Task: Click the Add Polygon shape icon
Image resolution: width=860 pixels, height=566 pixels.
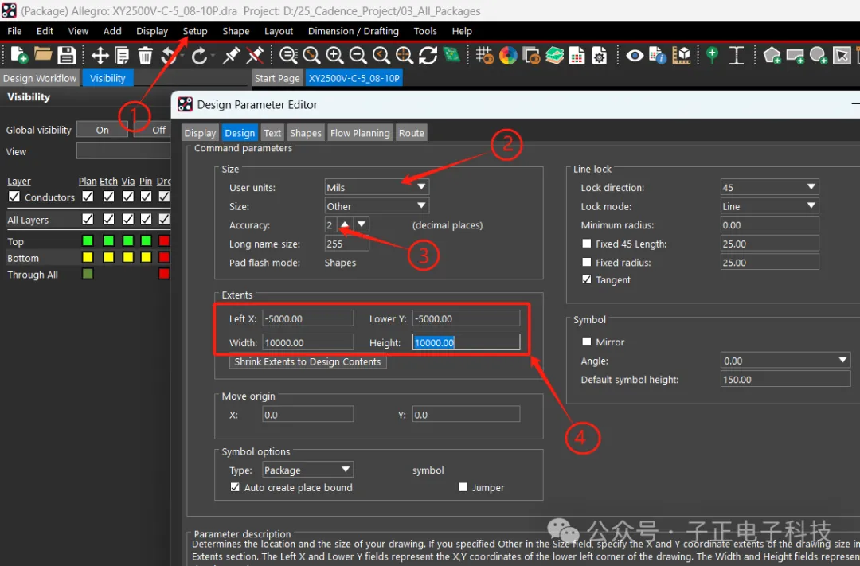Action: [772, 56]
